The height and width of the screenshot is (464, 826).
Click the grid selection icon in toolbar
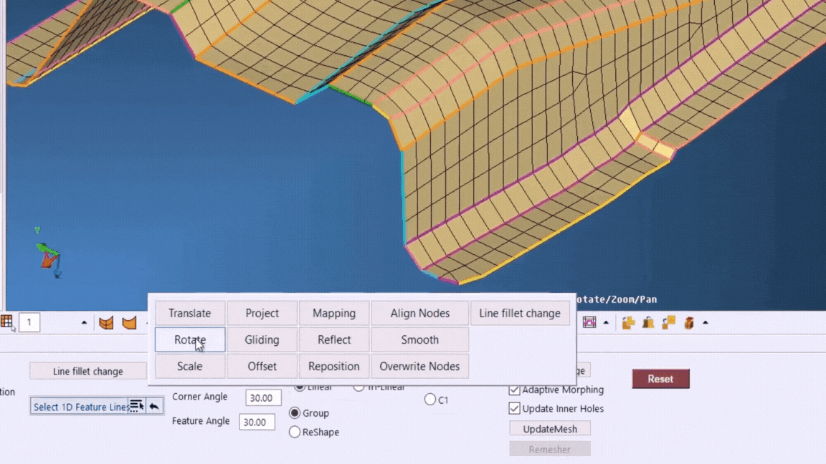tap(7, 322)
